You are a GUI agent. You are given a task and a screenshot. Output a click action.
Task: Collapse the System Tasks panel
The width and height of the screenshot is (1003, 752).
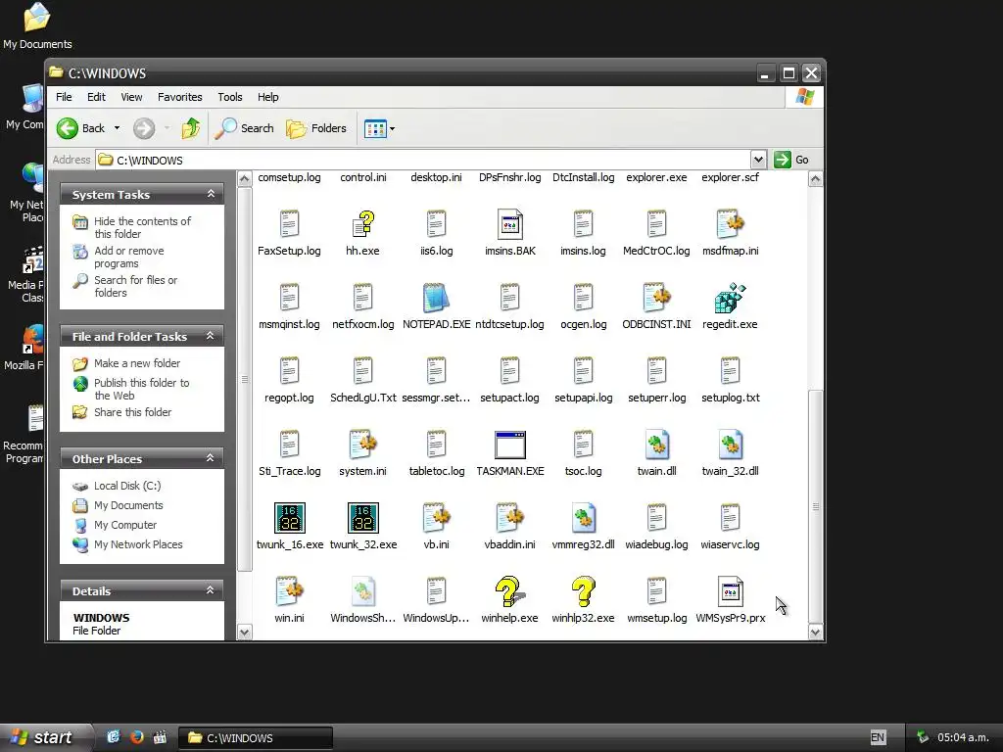pos(211,194)
